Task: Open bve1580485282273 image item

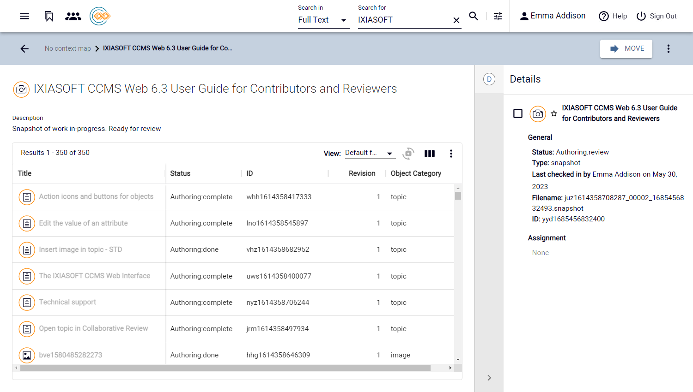Action: tap(71, 355)
